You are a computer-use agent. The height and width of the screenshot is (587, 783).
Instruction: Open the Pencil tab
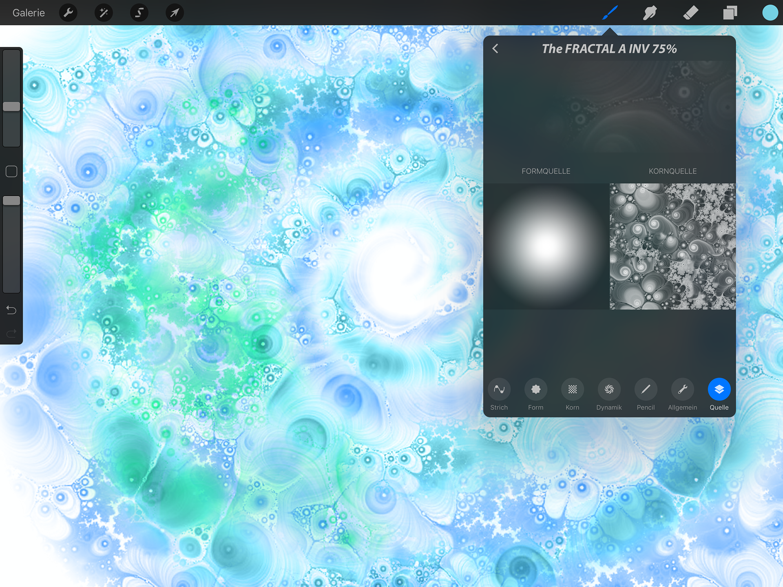click(646, 395)
